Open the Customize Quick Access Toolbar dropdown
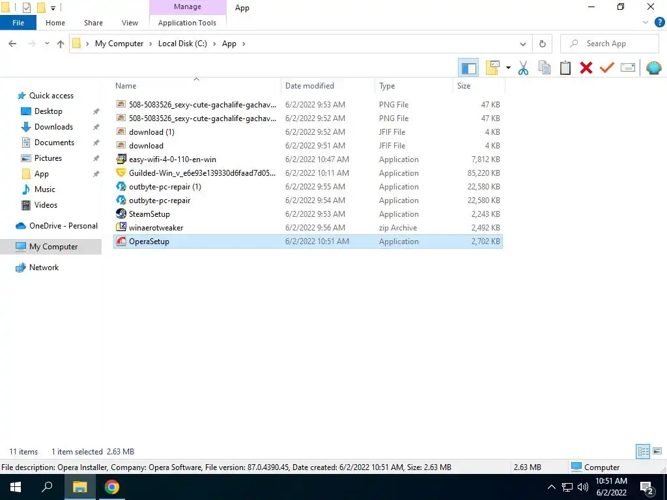The image size is (667, 500). (53, 8)
